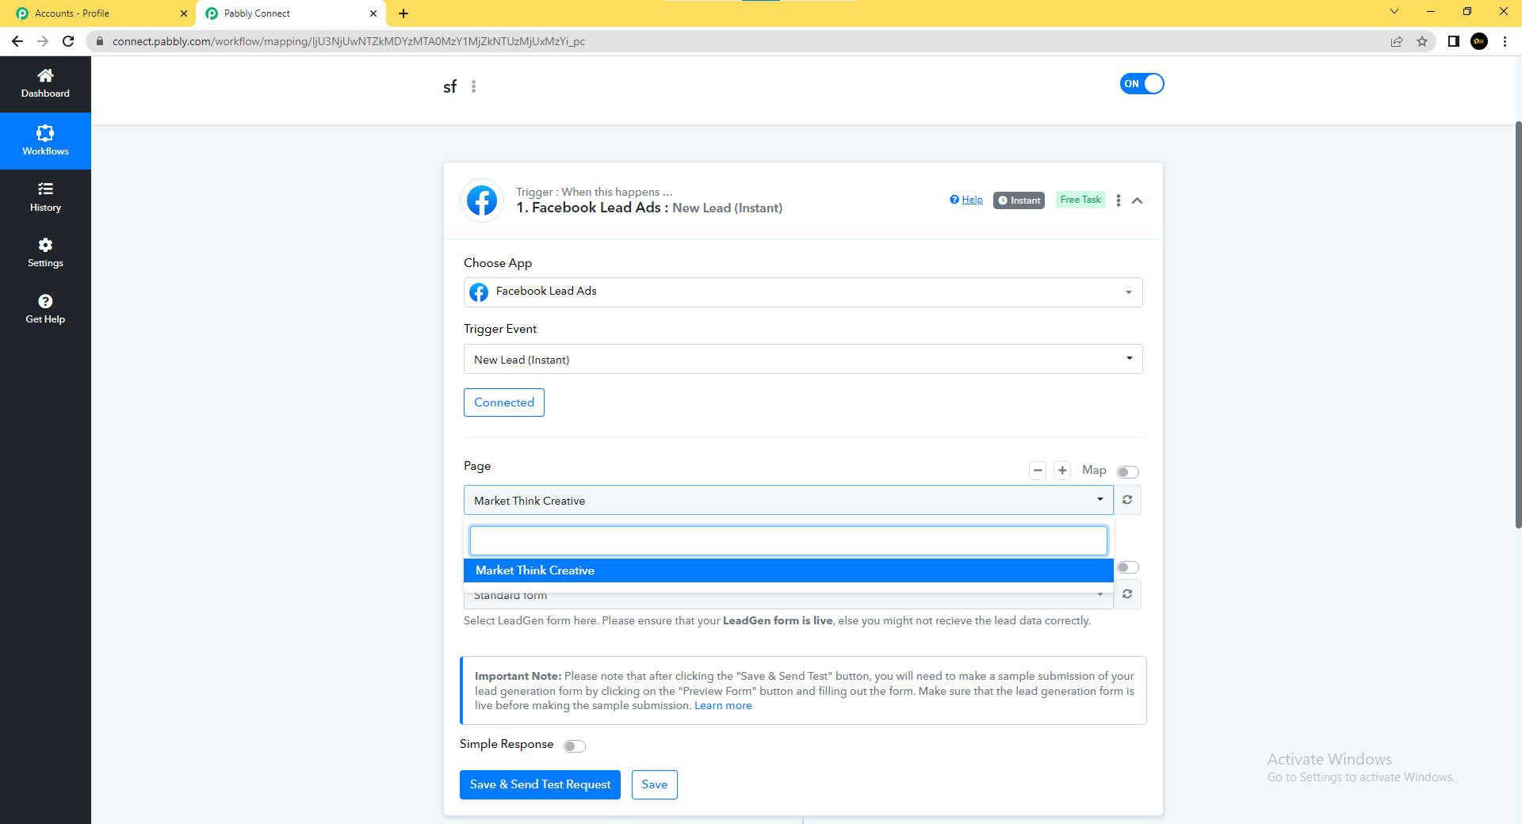
Task: Click the browser address bar URL
Action: (349, 41)
